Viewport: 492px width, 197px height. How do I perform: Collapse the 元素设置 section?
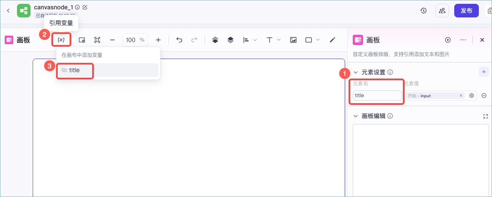pos(356,72)
